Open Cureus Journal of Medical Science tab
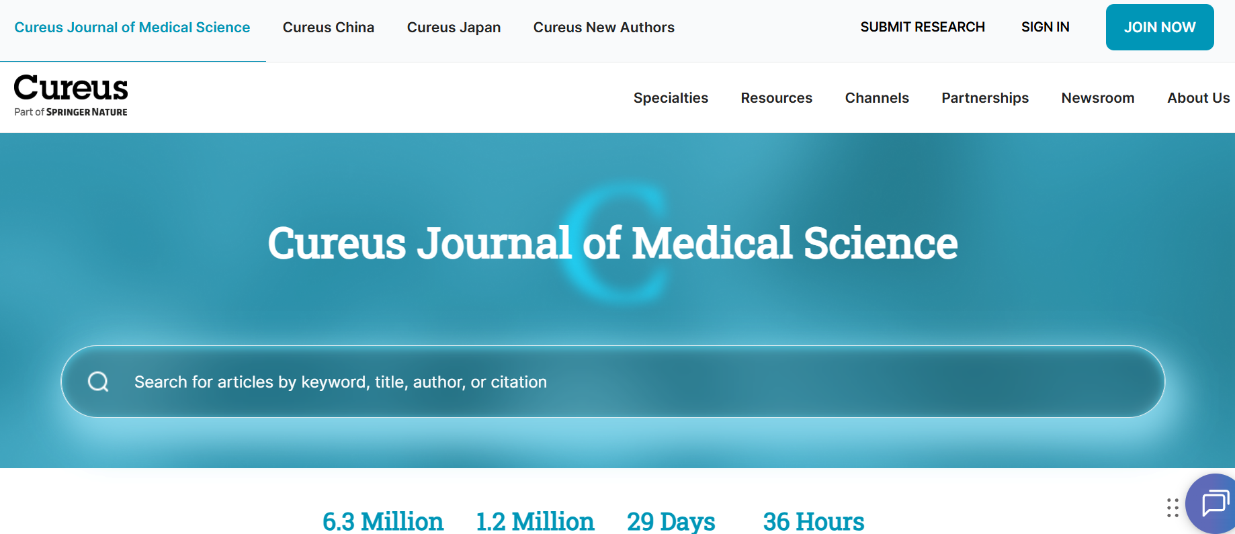The image size is (1235, 534). pyautogui.click(x=132, y=28)
